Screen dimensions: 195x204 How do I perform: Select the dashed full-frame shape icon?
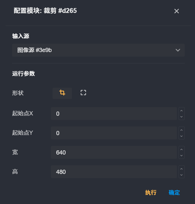(x=83, y=93)
